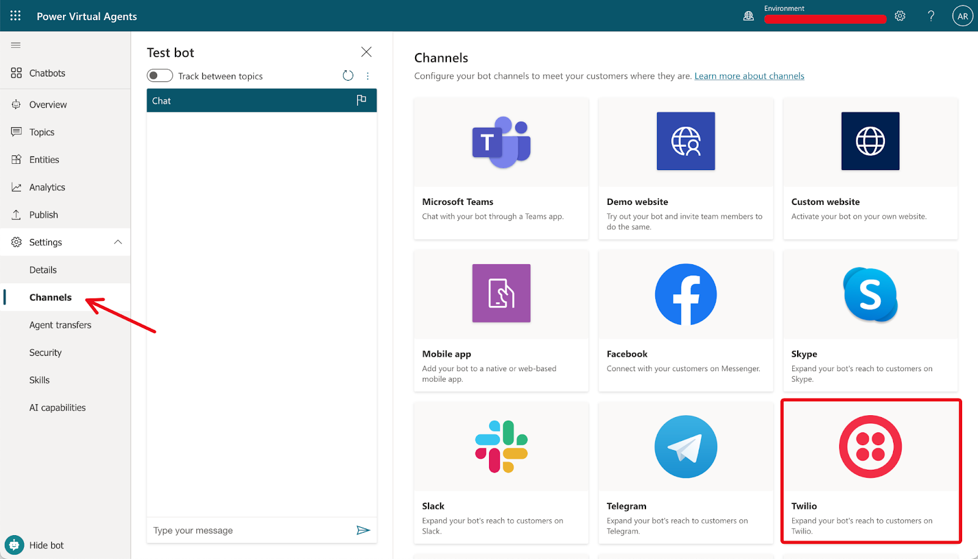Click the Hide bot robot icon

pos(15,545)
